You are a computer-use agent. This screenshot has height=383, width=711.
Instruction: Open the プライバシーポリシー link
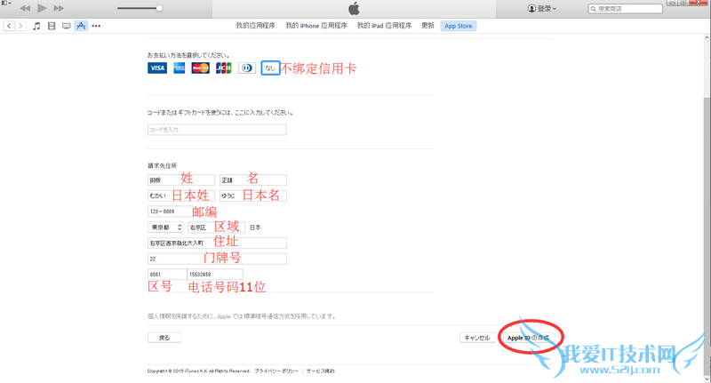point(276,371)
